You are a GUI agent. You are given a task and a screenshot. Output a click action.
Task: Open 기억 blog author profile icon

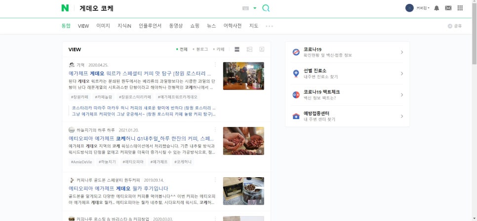72,65
